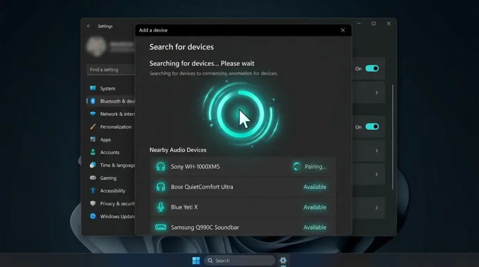
Task: Expand the chevron row below upper toggle
Action: [x=377, y=93]
